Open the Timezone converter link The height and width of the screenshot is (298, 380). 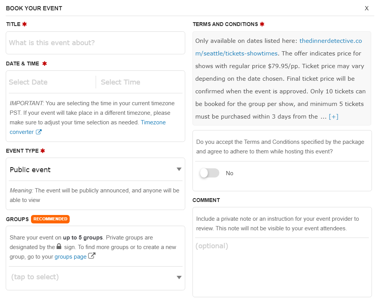tap(153, 122)
